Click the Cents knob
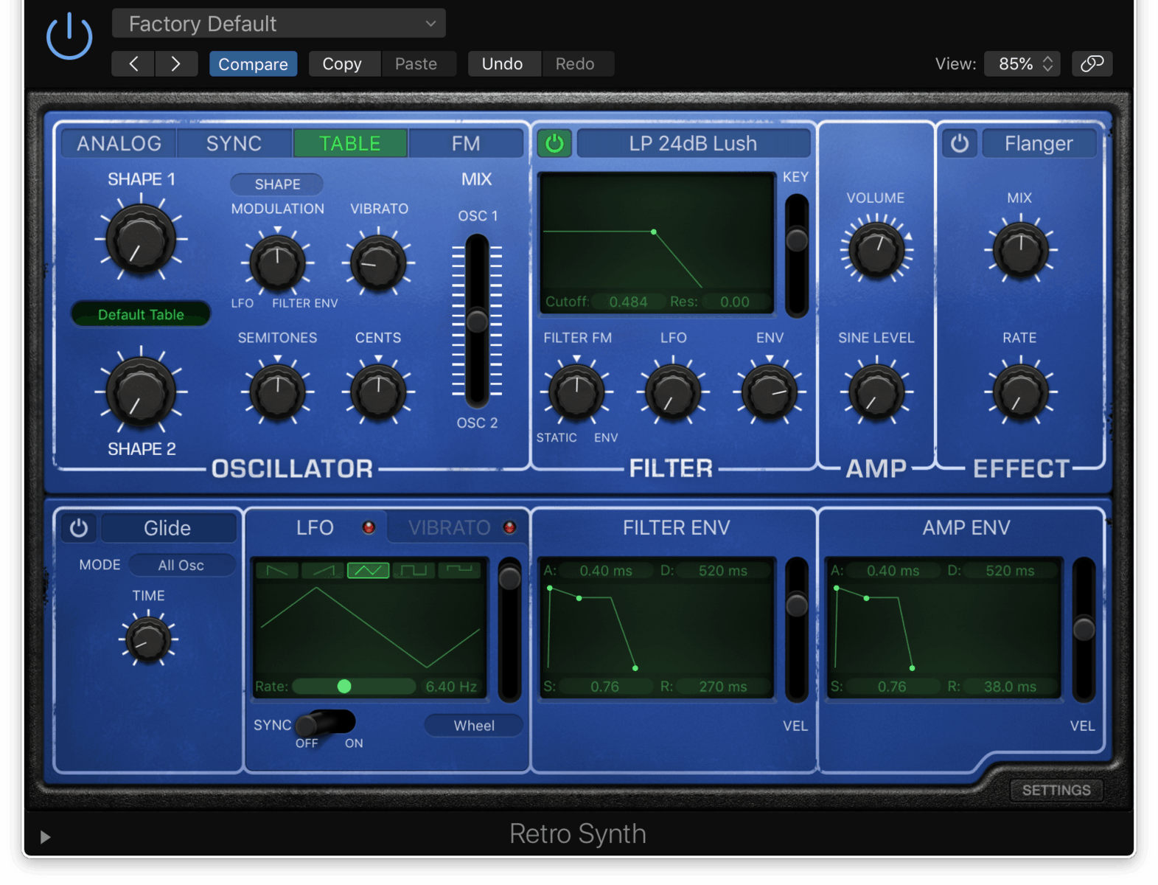 (x=378, y=392)
